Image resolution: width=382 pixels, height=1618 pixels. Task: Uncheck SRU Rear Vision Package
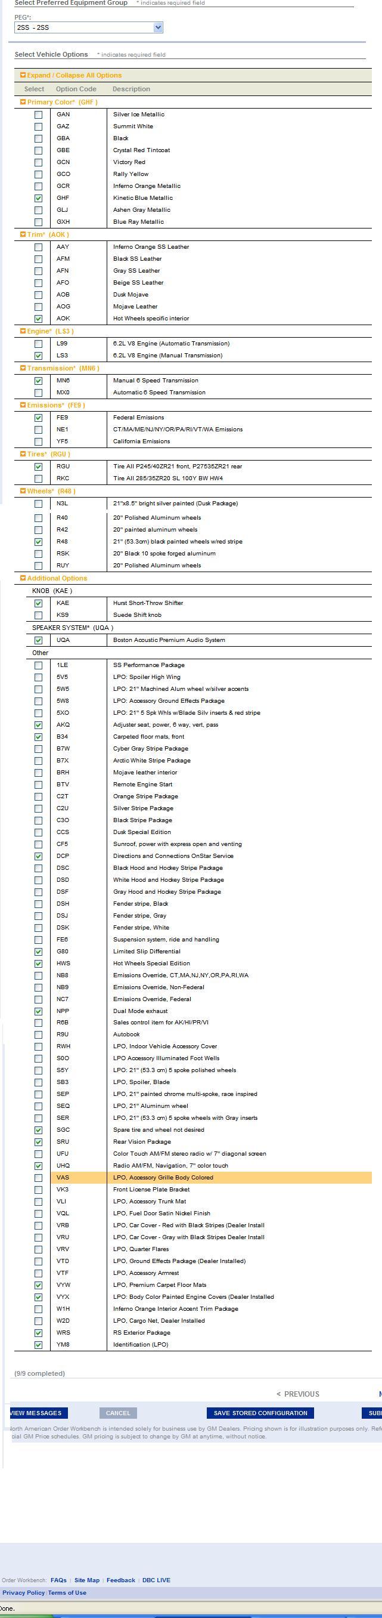38,1142
